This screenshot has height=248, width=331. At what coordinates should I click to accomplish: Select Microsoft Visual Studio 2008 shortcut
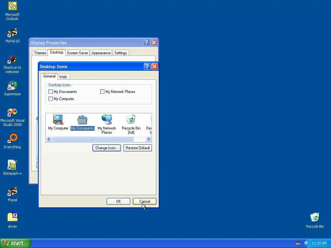pyautogui.click(x=12, y=117)
